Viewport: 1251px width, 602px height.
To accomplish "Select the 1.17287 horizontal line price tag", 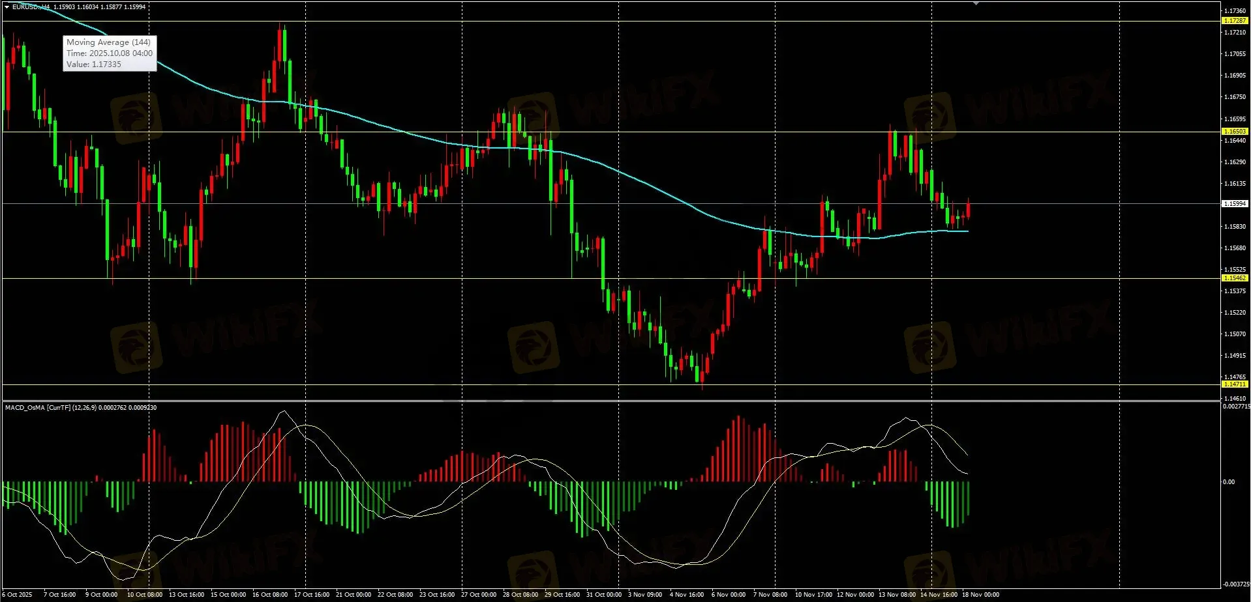I will click(1235, 21).
